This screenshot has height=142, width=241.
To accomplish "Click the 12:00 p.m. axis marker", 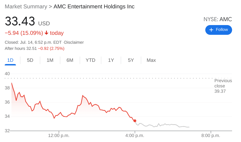I will click(59, 136).
